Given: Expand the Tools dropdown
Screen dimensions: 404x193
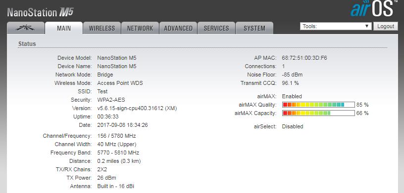Looking at the screenshot, I should point(336,26).
